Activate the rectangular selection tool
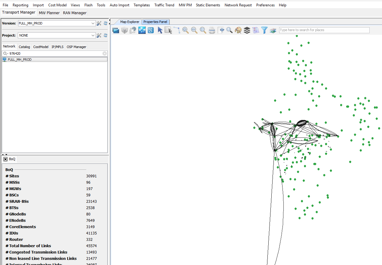 point(168,30)
